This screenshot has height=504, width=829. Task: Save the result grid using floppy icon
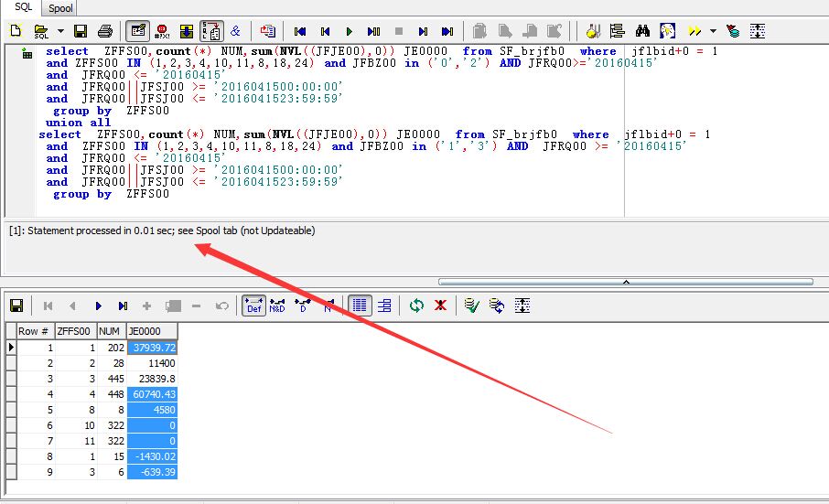pyautogui.click(x=16, y=306)
